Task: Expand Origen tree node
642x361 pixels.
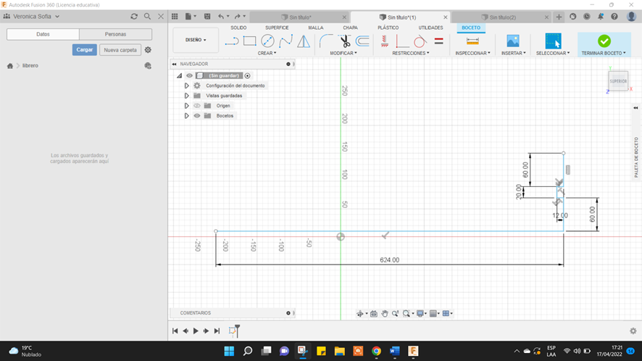Action: tap(186, 106)
